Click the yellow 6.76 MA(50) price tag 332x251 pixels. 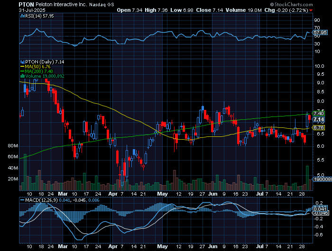(318, 128)
